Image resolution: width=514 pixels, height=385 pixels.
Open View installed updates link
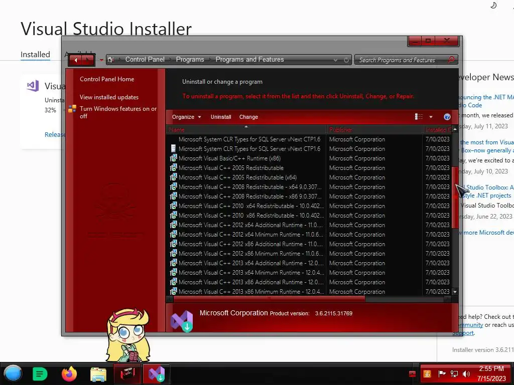pyautogui.click(x=109, y=97)
